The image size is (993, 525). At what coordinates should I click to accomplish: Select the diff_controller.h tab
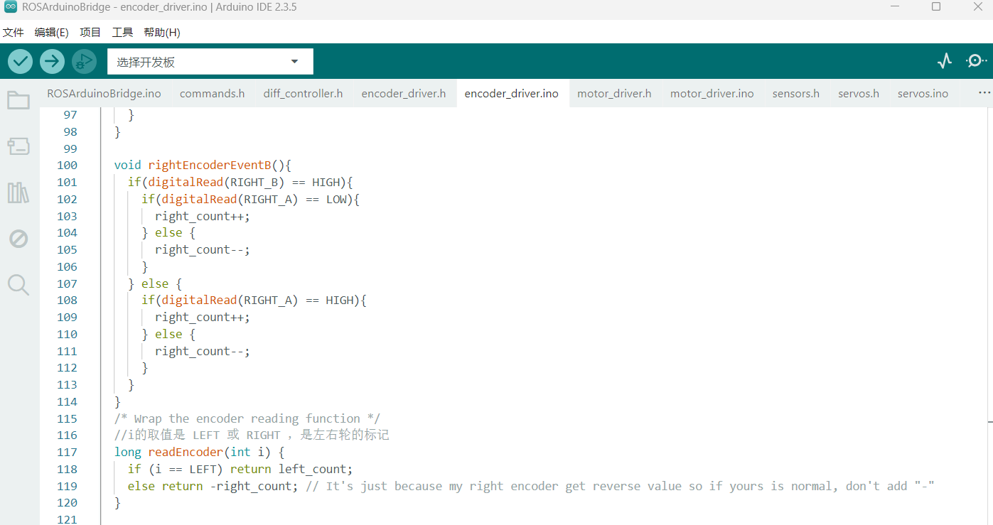pyautogui.click(x=303, y=94)
